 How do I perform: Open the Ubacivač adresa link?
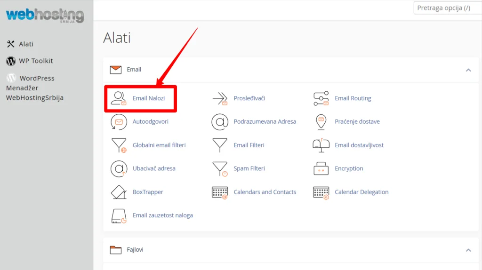[154, 169]
